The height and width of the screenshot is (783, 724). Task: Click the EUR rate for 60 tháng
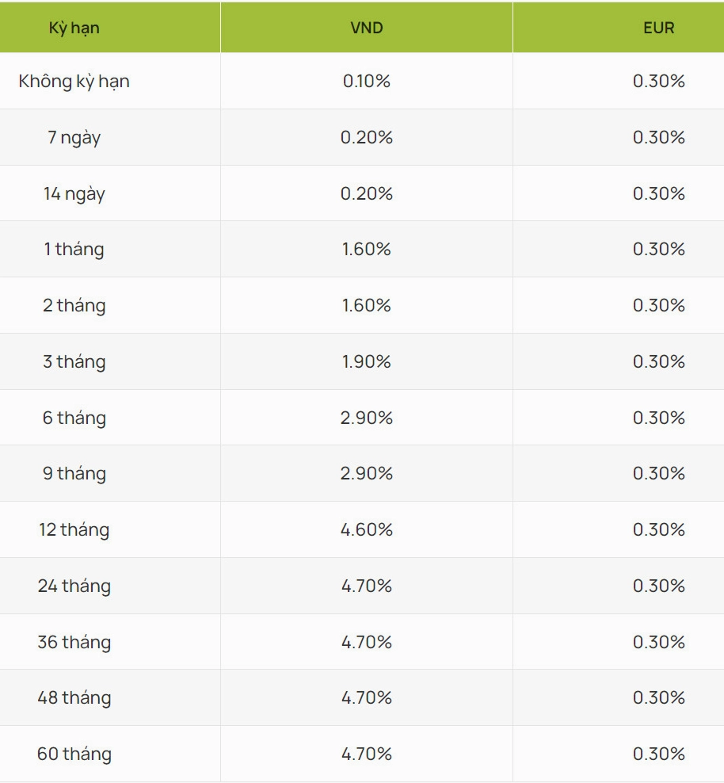point(658,754)
